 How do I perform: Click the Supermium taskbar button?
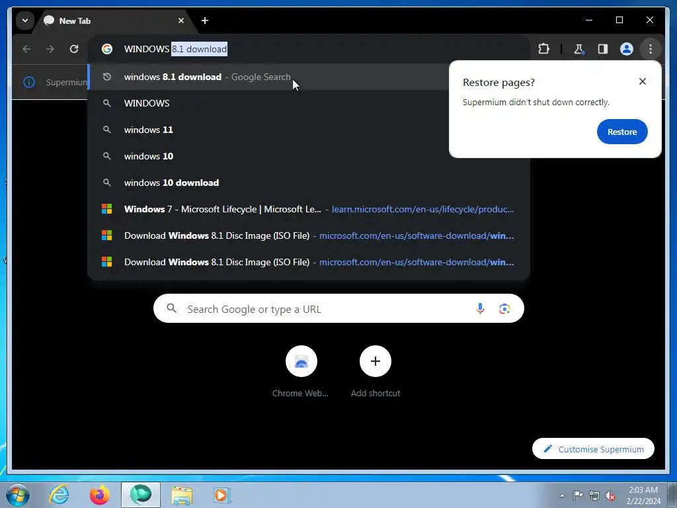click(141, 495)
